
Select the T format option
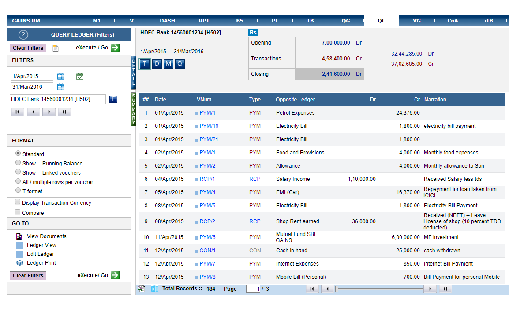click(x=18, y=190)
